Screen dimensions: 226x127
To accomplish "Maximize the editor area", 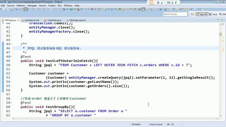I will [x=222, y=20].
